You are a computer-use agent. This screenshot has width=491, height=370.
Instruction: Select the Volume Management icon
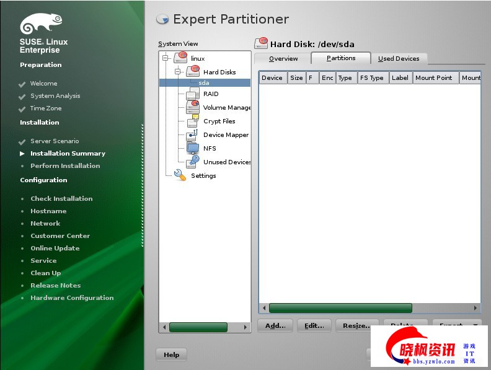pyautogui.click(x=193, y=107)
